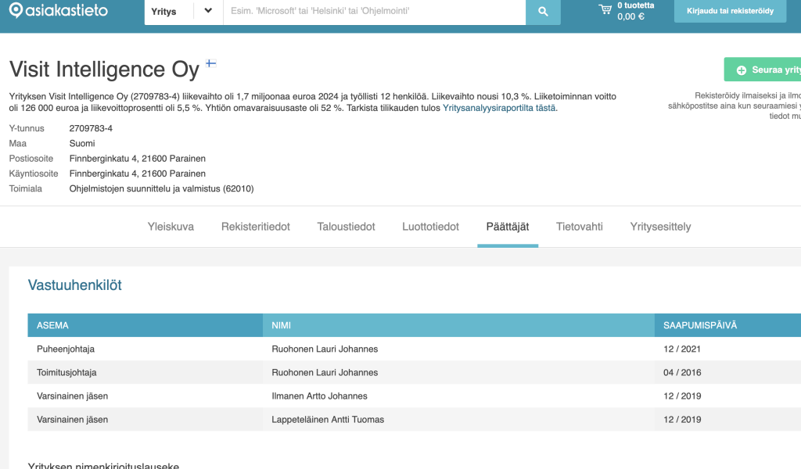This screenshot has height=469, width=801.
Task: Click the Visit Intelligence Oy company title
Action: tap(104, 70)
